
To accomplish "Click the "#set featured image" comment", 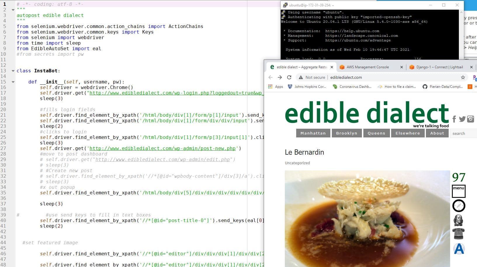I will coord(50,242).
